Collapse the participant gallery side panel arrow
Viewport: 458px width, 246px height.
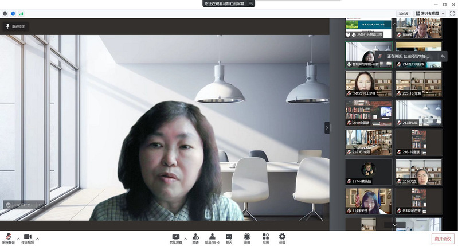[x=327, y=128]
